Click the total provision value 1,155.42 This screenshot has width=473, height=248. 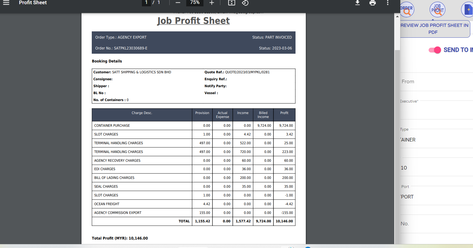pos(203,221)
